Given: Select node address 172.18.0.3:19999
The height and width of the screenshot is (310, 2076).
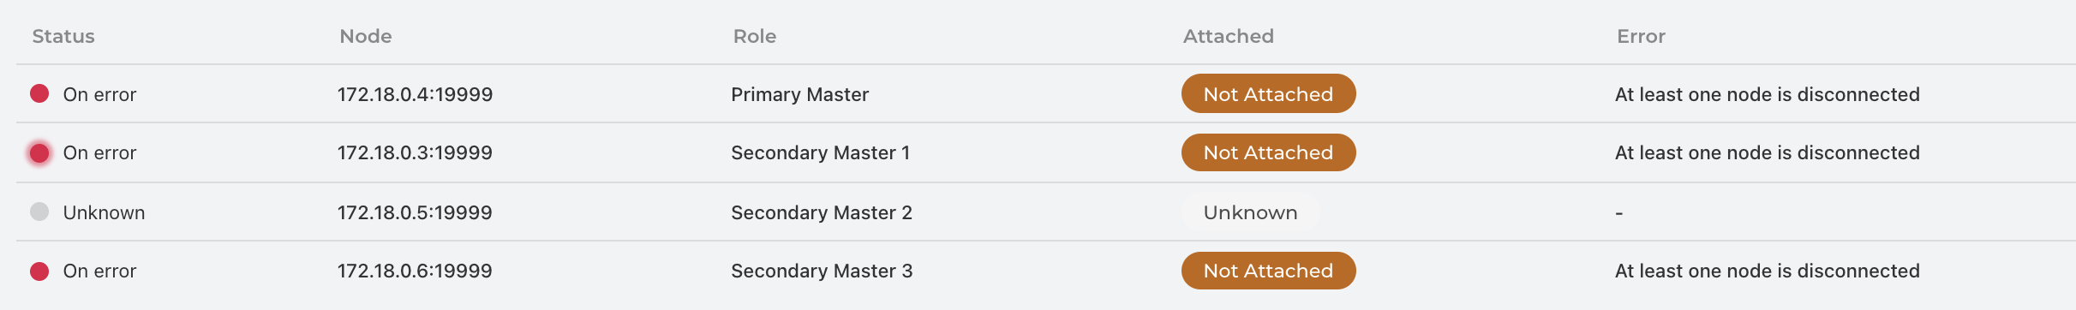Looking at the screenshot, I should point(415,152).
